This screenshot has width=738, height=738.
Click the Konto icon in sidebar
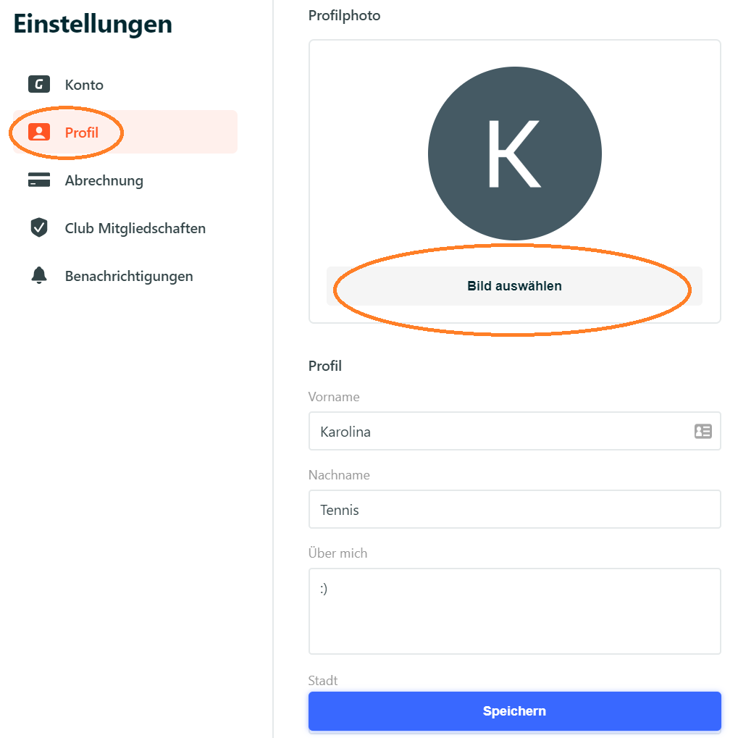pos(39,84)
